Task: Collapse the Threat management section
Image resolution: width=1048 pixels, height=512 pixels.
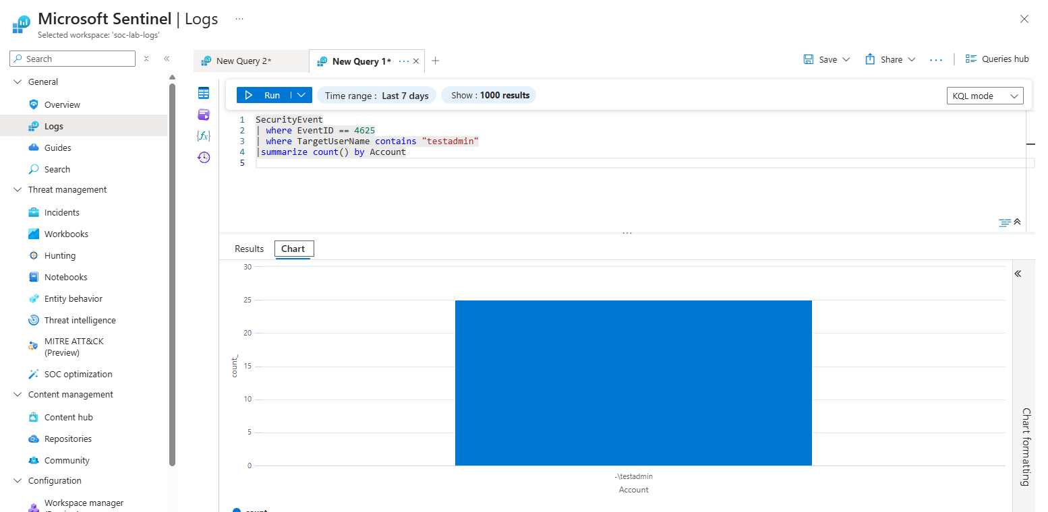Action: (x=18, y=189)
